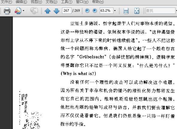Open the 窗口(W) menu
The image size is (177, 129).
(82, 2)
